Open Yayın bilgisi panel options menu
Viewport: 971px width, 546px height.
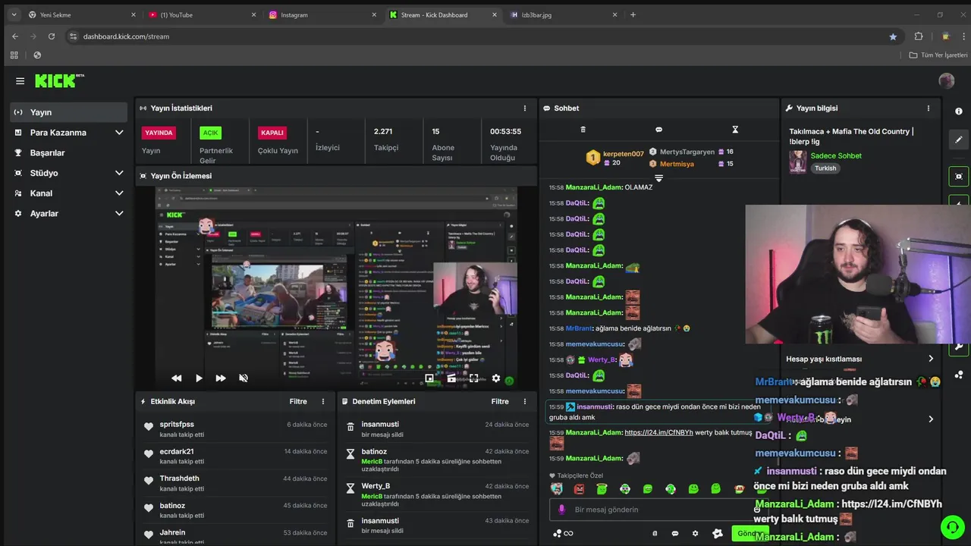(x=928, y=108)
